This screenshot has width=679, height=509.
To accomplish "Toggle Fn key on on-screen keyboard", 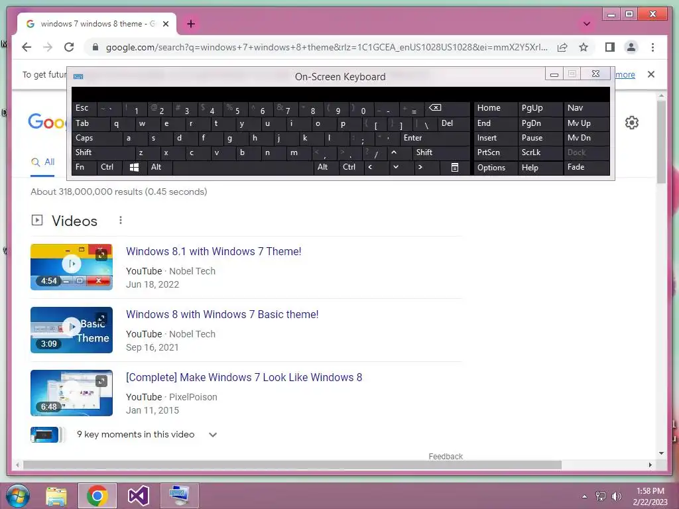I will (x=84, y=168).
